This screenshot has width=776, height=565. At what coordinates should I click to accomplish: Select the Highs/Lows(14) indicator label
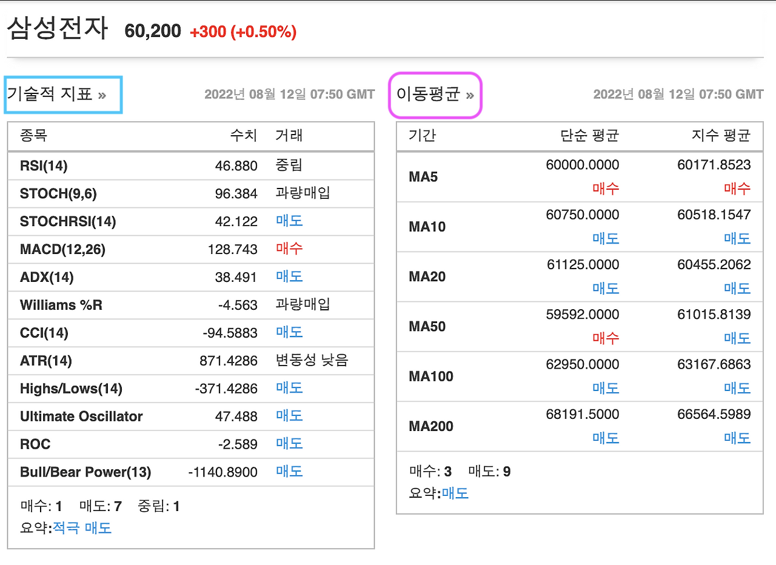click(71, 389)
